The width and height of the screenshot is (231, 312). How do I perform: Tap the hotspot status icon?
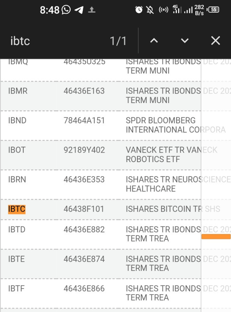[164, 9]
